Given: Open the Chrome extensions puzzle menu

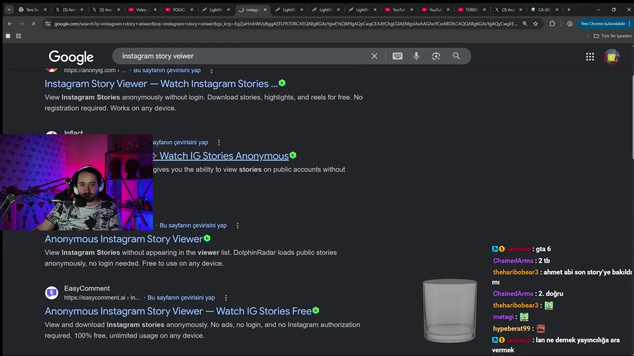Looking at the screenshot, I should [x=552, y=24].
